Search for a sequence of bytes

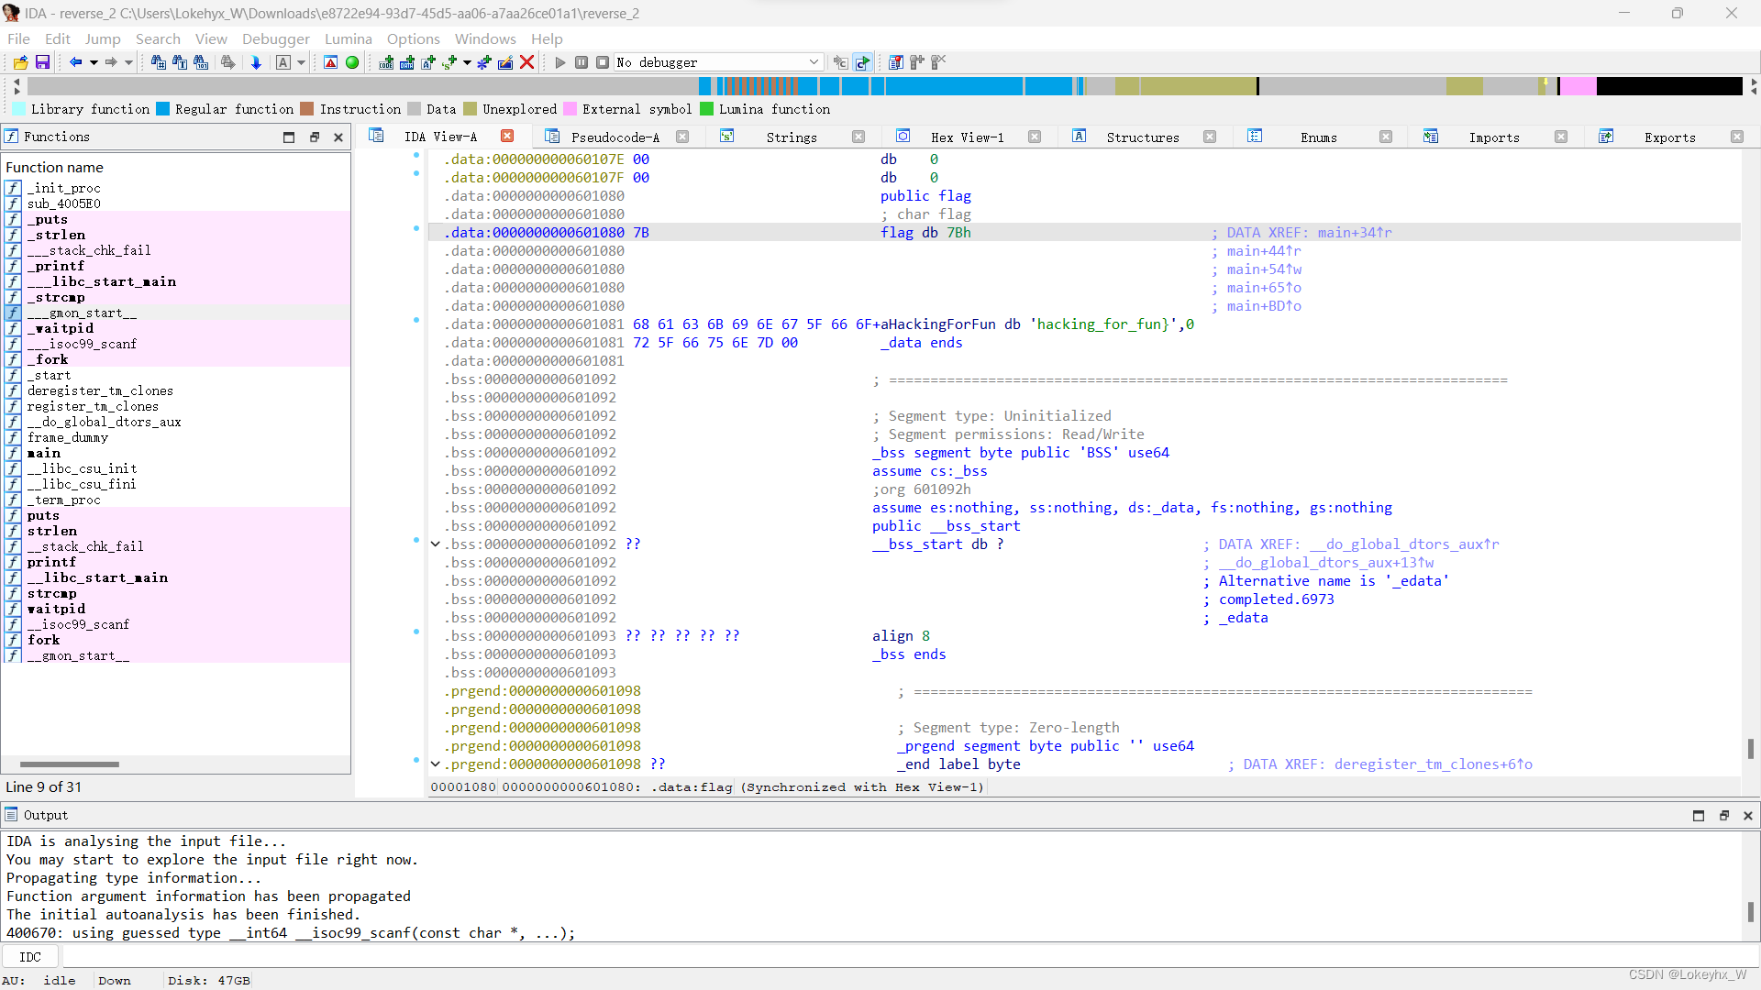point(202,62)
